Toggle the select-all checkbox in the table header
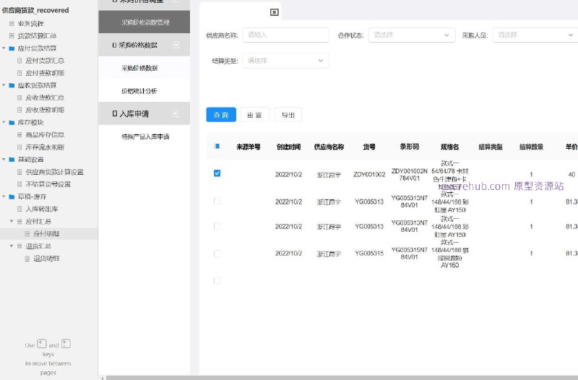 [217, 147]
